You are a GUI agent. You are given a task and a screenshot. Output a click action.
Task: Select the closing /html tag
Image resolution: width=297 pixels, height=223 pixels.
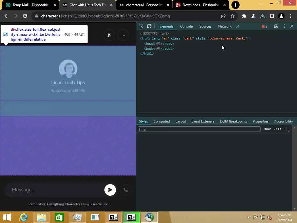tap(147, 54)
